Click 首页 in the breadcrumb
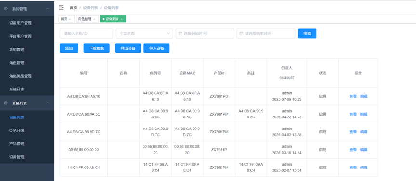The width and height of the screenshot is (416, 181). click(x=74, y=8)
